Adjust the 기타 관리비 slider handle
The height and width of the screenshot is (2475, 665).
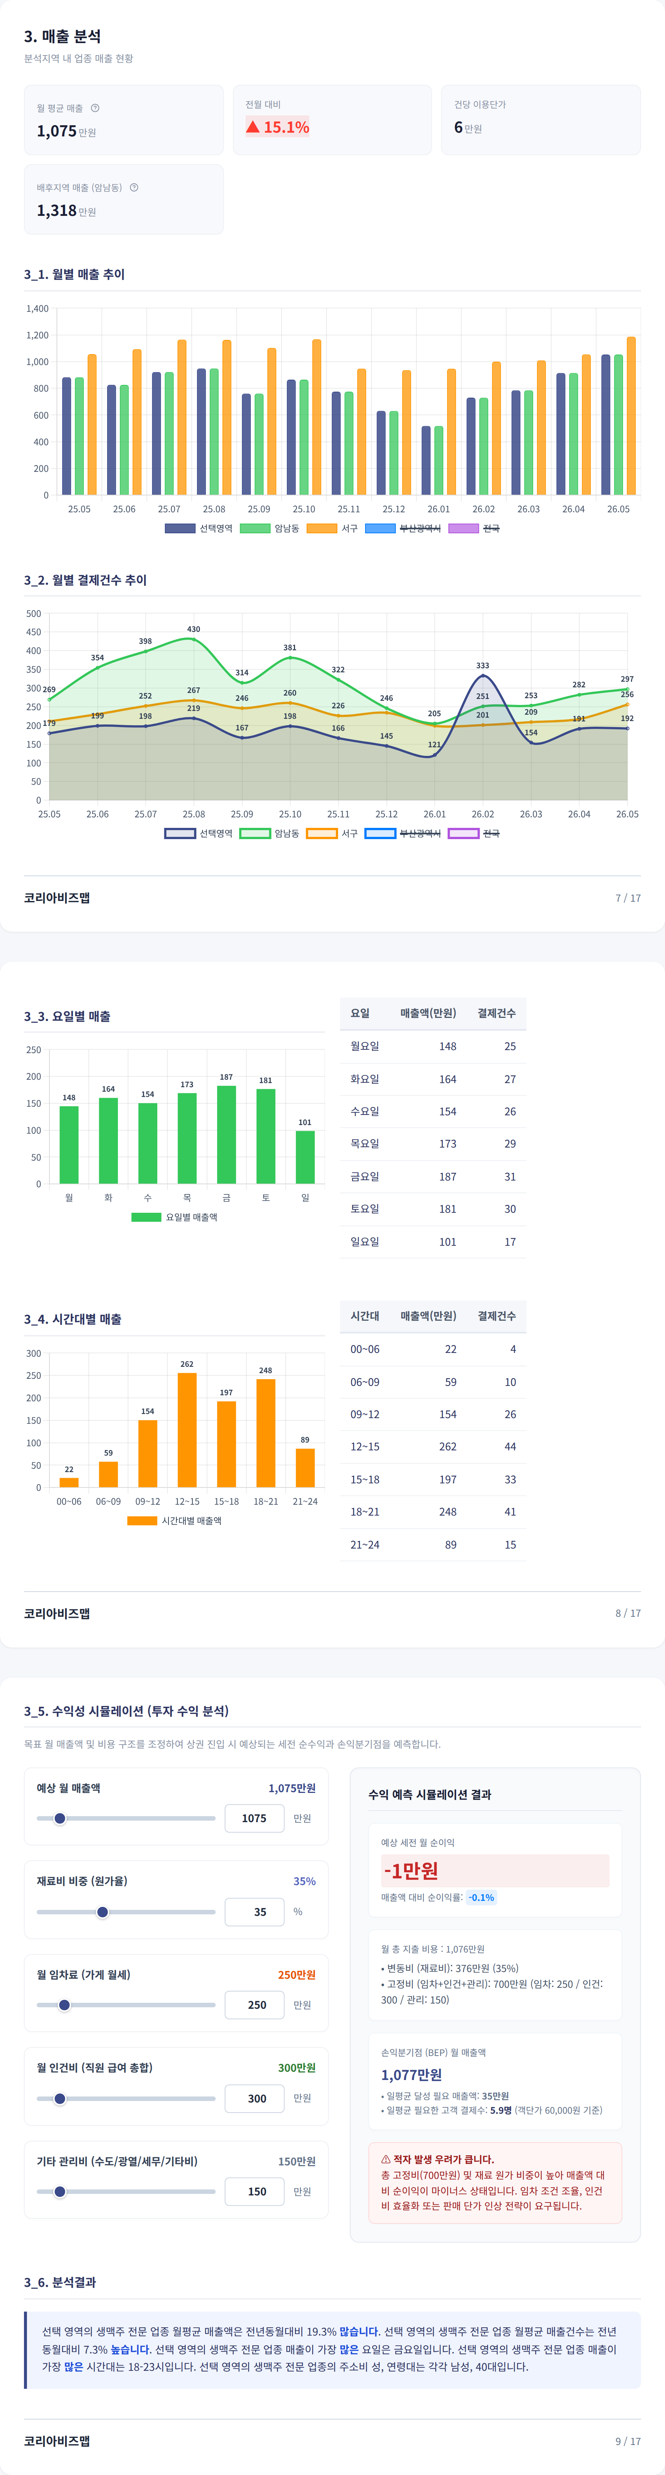tap(60, 2192)
